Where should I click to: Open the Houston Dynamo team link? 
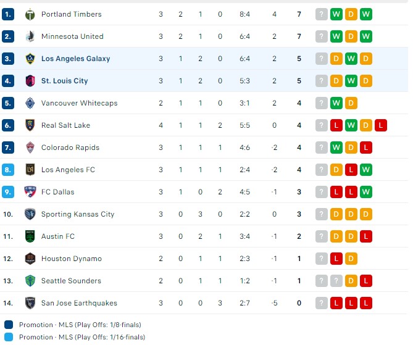(x=72, y=259)
